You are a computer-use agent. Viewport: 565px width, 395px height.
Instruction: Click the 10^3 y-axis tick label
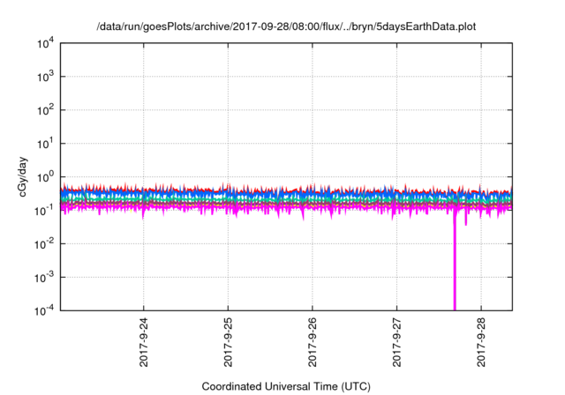pos(45,77)
